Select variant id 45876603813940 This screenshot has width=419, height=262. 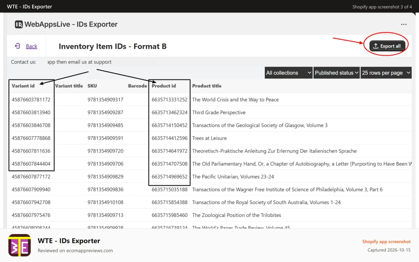point(31,112)
